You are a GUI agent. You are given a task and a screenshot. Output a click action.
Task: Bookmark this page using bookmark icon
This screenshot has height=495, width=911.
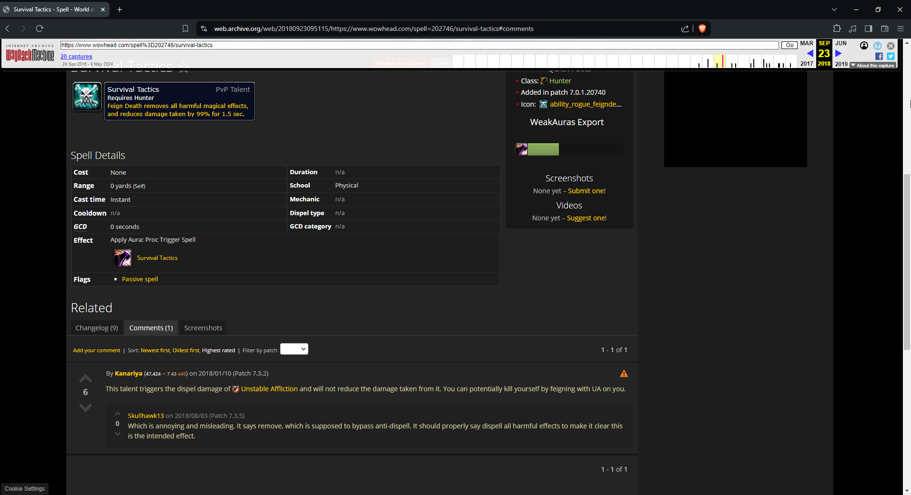coord(185,29)
